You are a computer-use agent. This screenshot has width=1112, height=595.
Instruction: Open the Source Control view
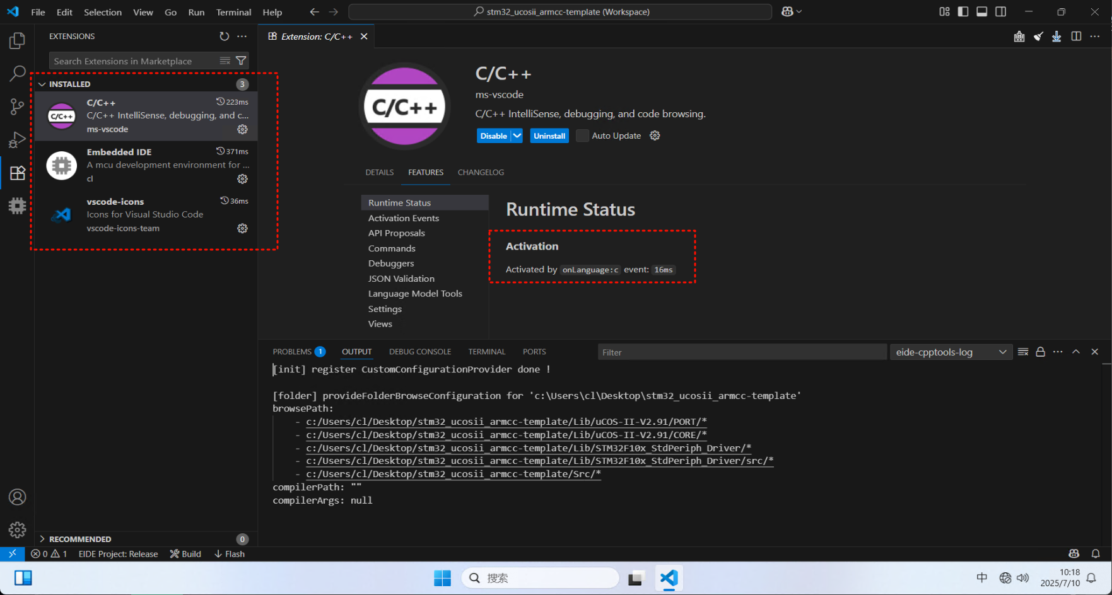(17, 107)
